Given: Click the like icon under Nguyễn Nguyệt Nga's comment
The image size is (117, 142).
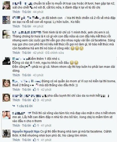Looking at the screenshot, I should click(35, 140).
